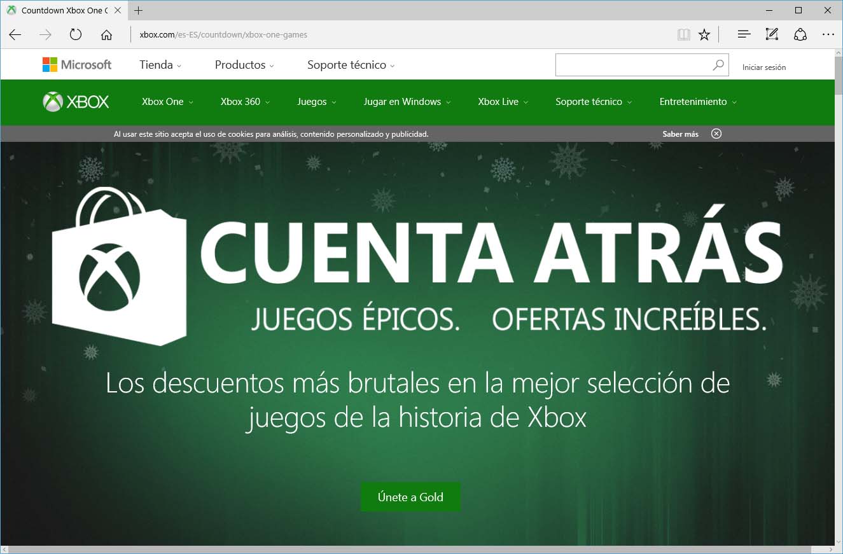The image size is (843, 554).
Task: Open the Hub three-lines icon
Action: 744,34
